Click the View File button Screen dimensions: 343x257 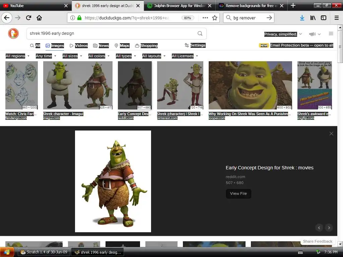[x=238, y=194]
